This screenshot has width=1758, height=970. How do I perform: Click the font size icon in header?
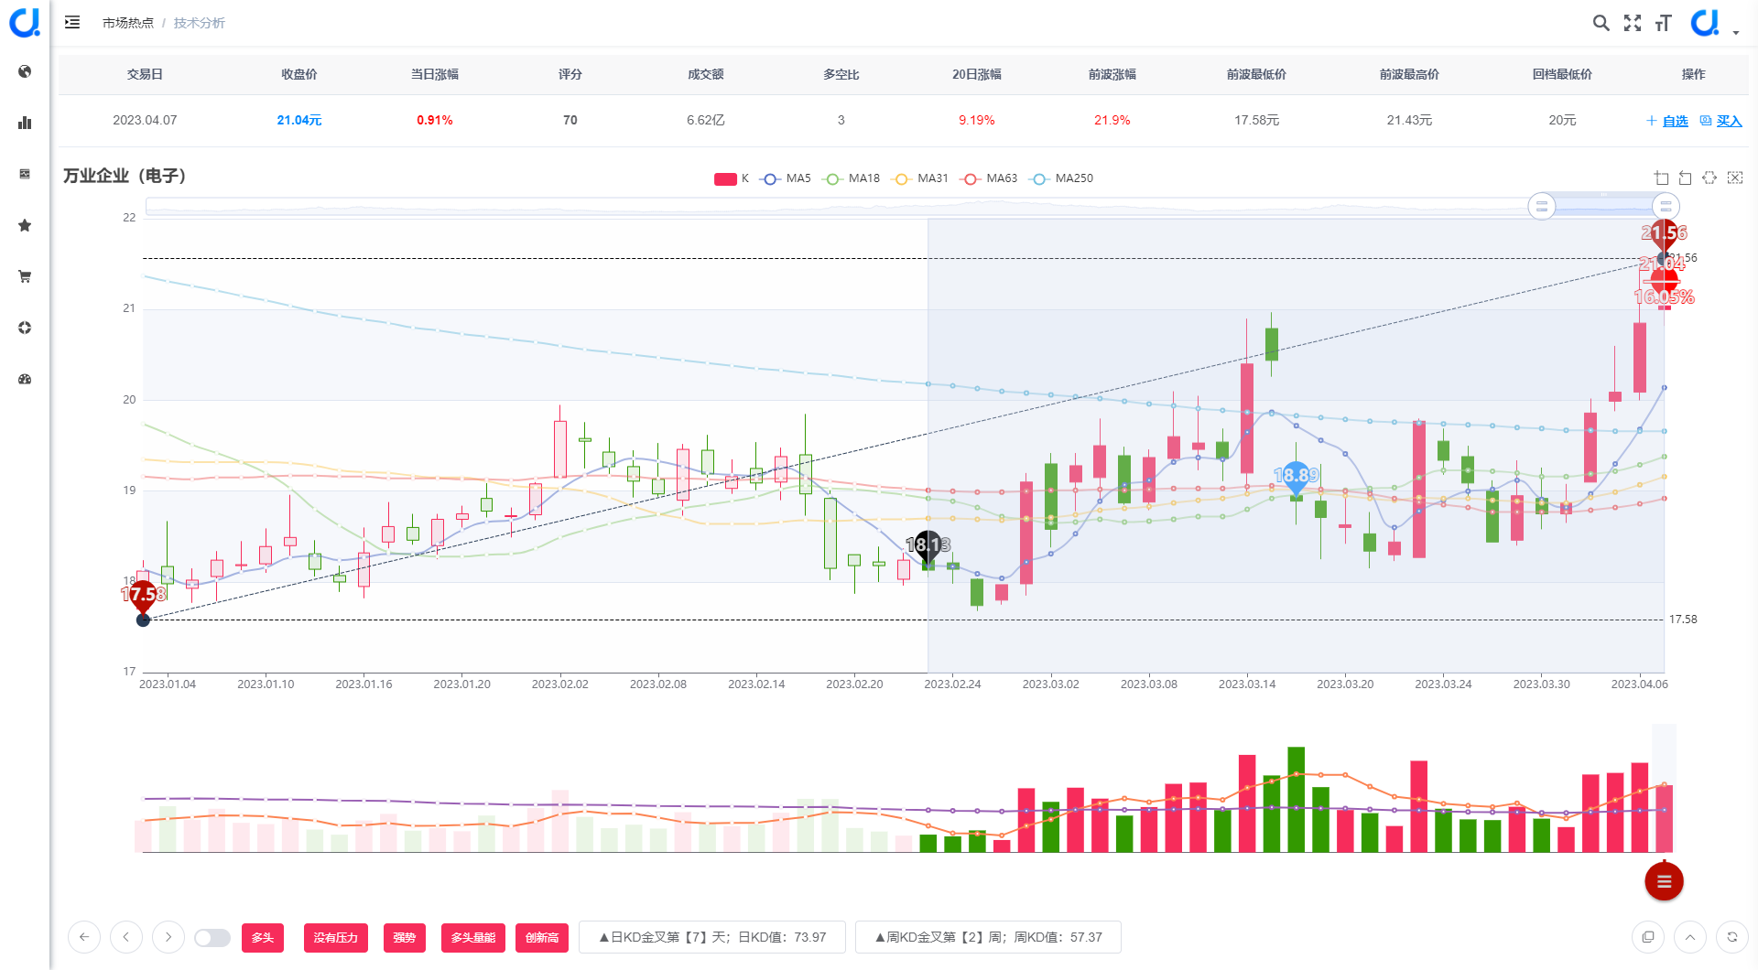coord(1664,23)
